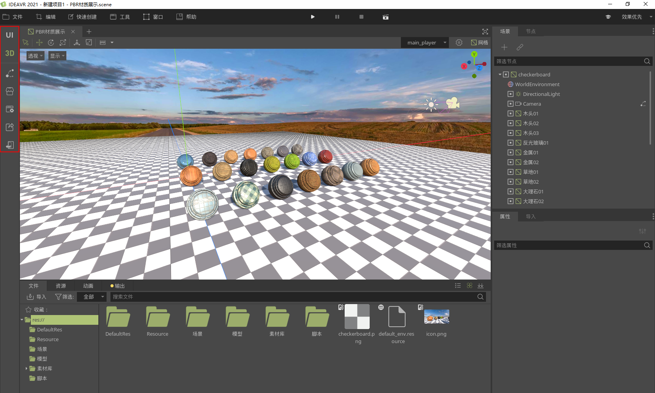Open the 编辑 menu

46,17
